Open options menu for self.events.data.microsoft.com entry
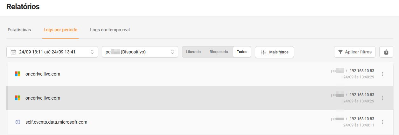This screenshot has height=135, width=399. (382, 122)
